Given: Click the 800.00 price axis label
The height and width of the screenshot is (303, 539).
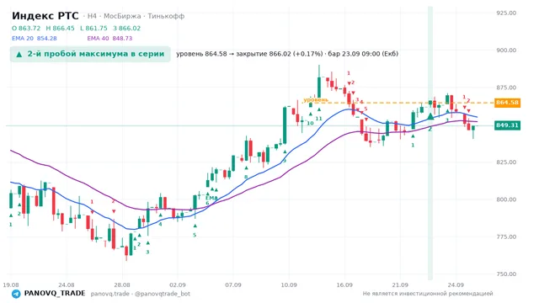Looking at the screenshot, I should 506,199.
